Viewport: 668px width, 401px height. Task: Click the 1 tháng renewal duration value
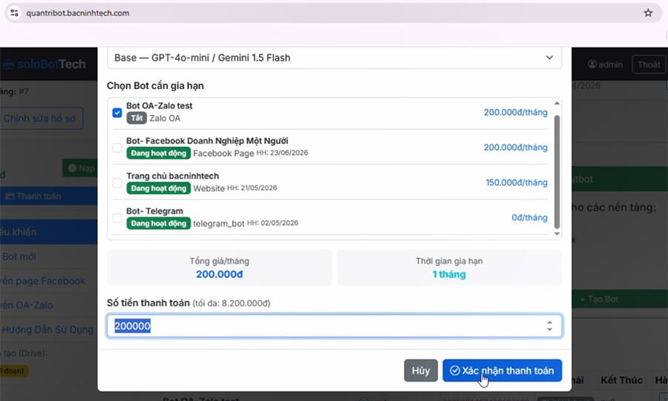[449, 274]
